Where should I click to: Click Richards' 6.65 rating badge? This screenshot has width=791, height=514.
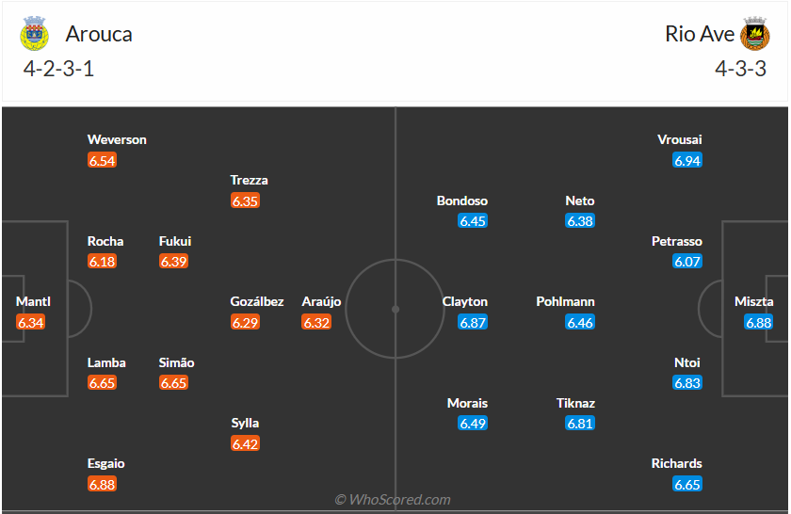687,484
